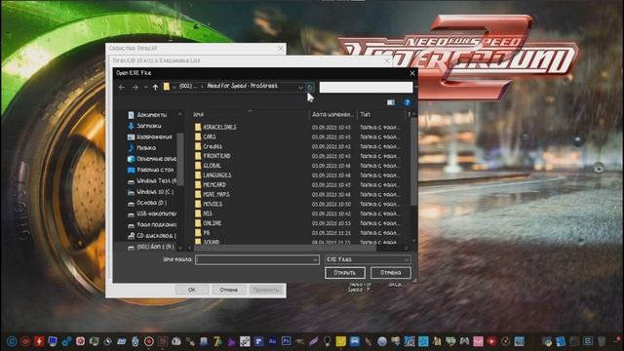Click the forward navigation arrow
The width and height of the screenshot is (624, 351).
coord(136,87)
